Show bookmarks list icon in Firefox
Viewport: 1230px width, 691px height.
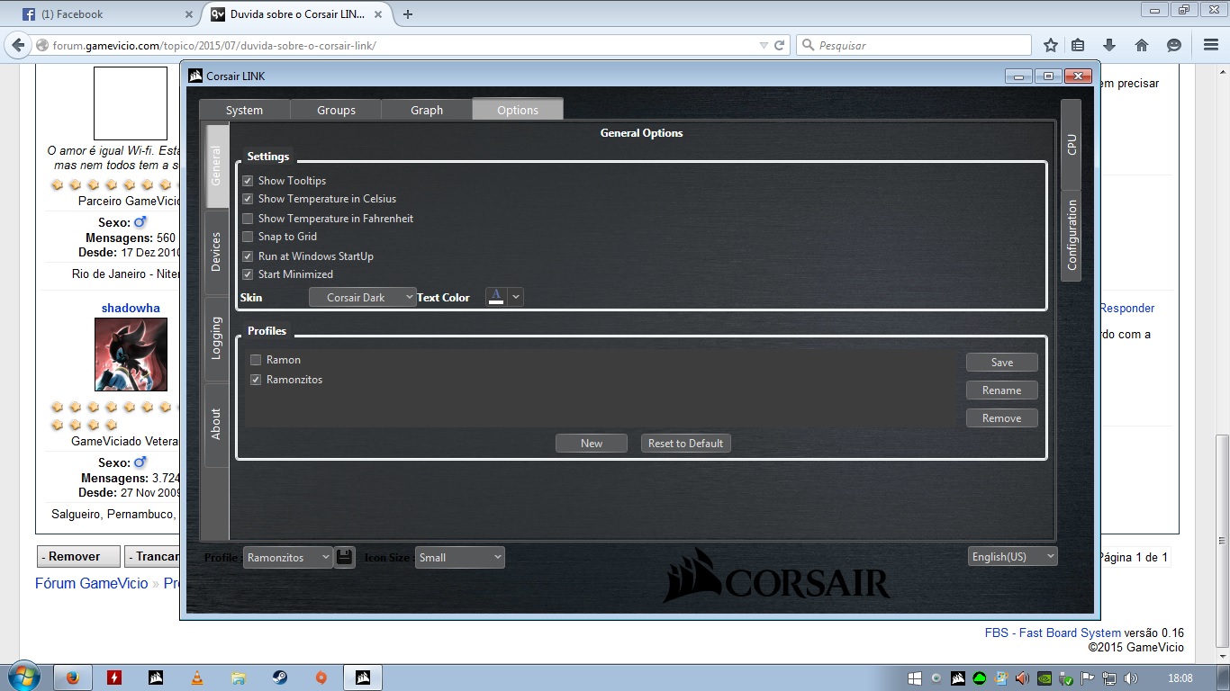[1078, 45]
